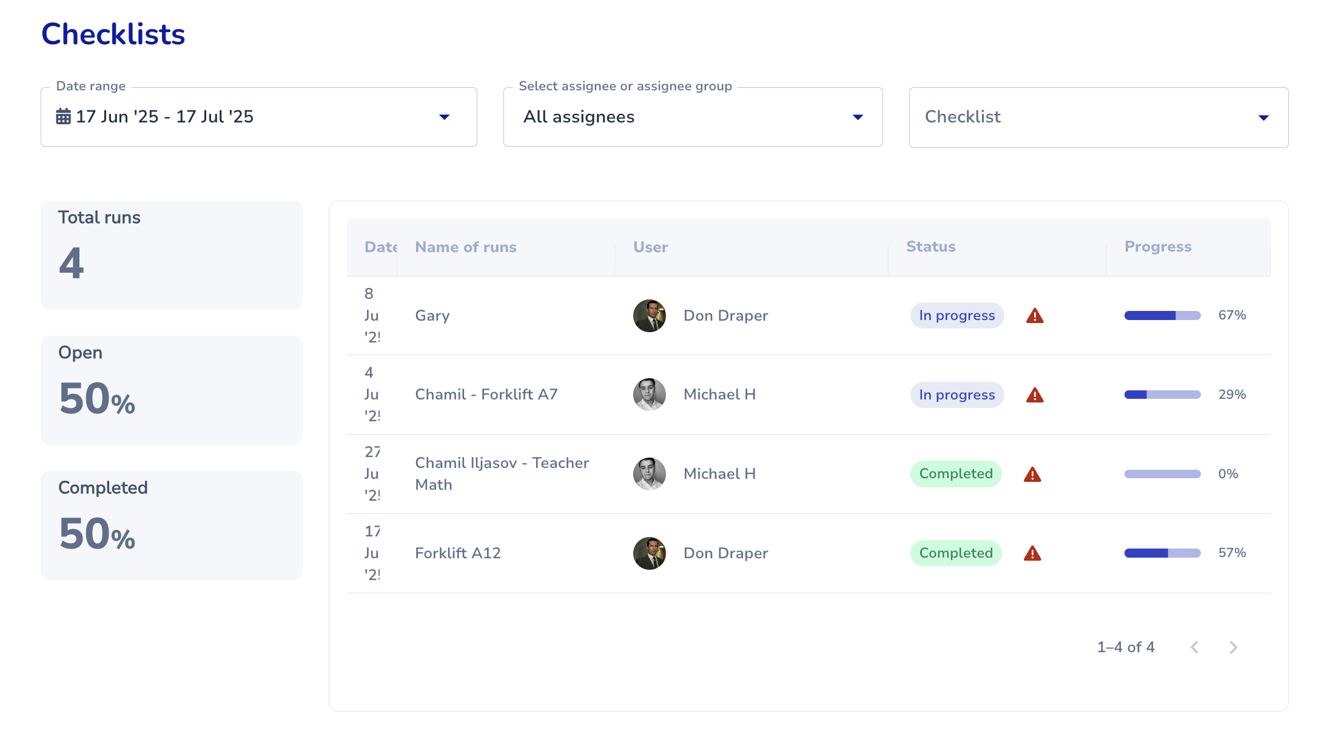
Task: Sort by Name of runs column header
Action: tap(465, 247)
